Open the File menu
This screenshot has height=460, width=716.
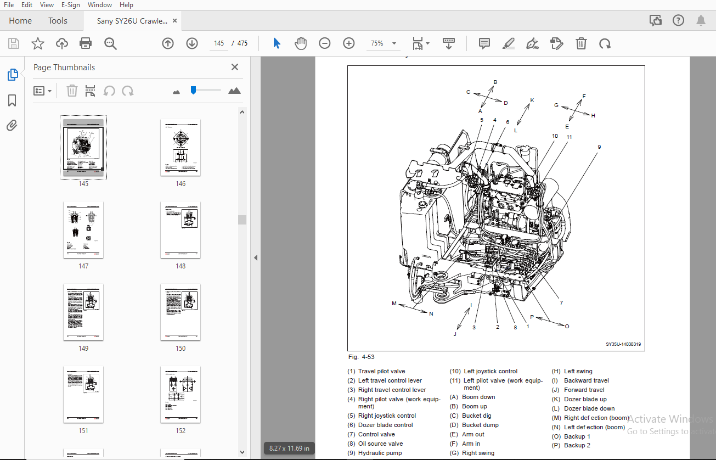point(9,5)
